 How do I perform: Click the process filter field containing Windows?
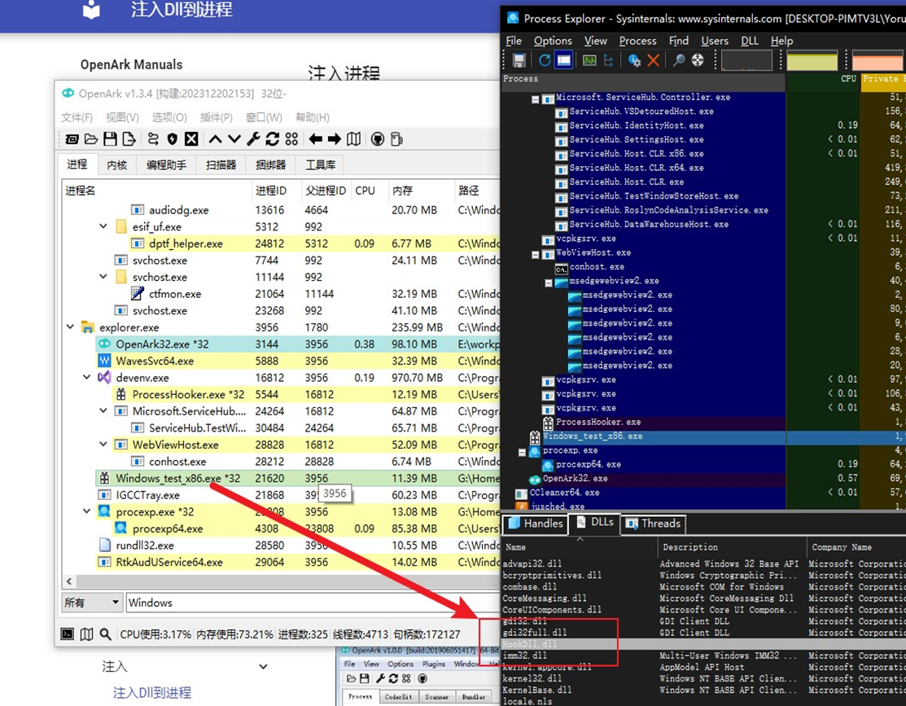click(313, 603)
